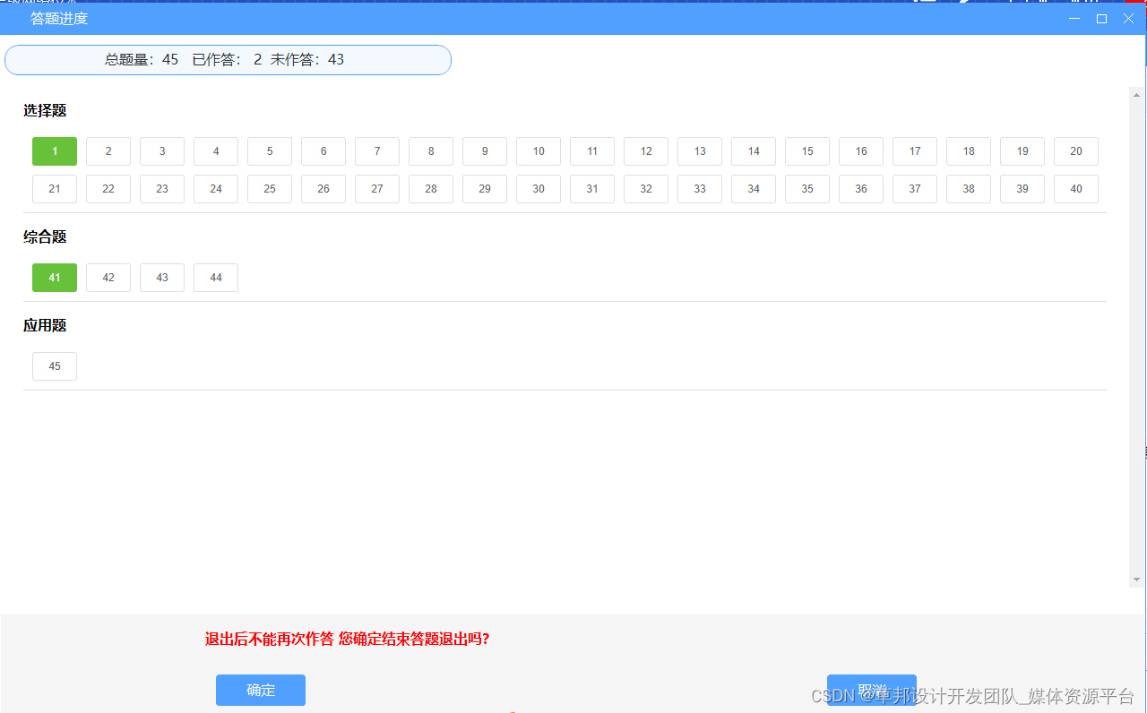Navigate to question 33
1147x713 pixels.
tap(699, 188)
